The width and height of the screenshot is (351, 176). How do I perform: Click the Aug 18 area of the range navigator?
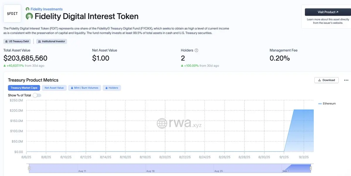point(150,171)
